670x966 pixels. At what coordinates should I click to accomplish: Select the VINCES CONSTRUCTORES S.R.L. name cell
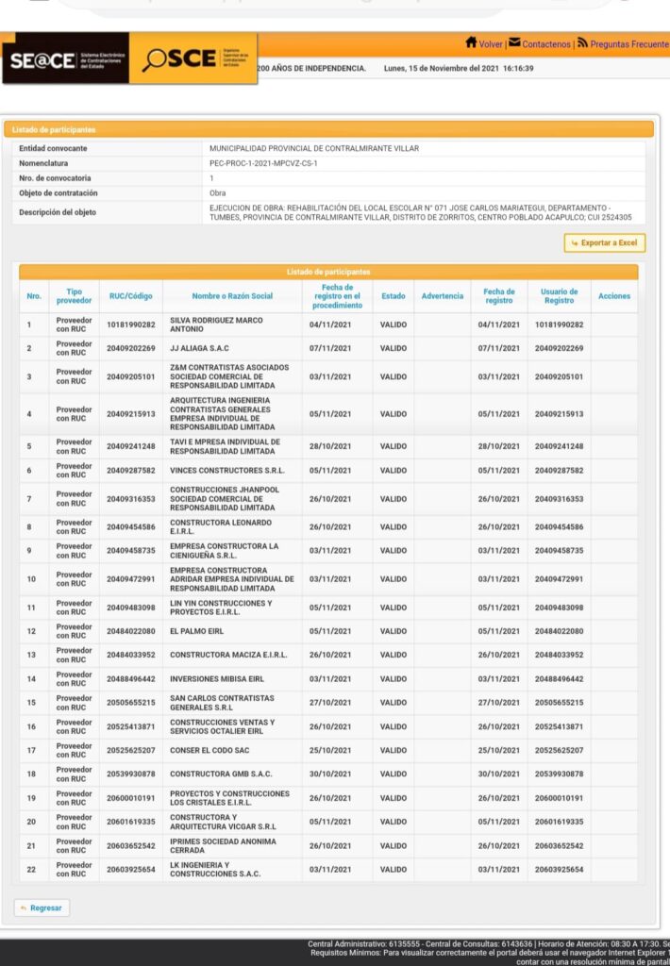(226, 470)
